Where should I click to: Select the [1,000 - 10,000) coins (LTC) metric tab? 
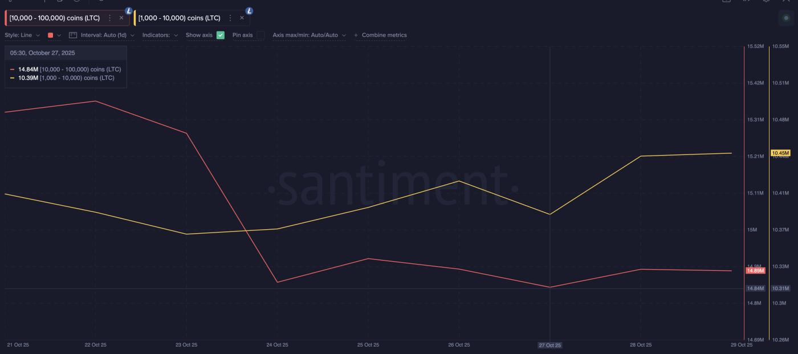click(180, 17)
